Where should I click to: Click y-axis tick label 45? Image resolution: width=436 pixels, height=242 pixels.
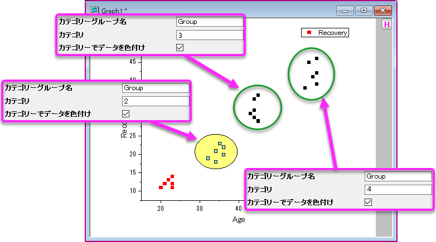(133, 62)
